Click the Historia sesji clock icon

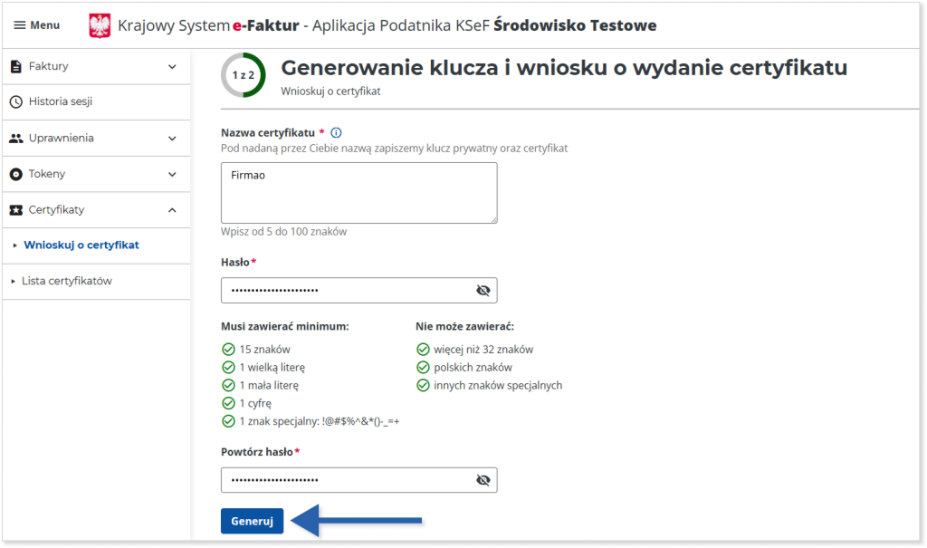click(x=15, y=102)
